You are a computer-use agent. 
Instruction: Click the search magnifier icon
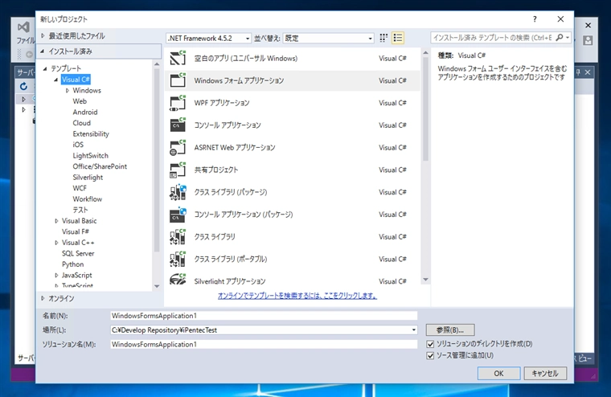[x=560, y=38]
